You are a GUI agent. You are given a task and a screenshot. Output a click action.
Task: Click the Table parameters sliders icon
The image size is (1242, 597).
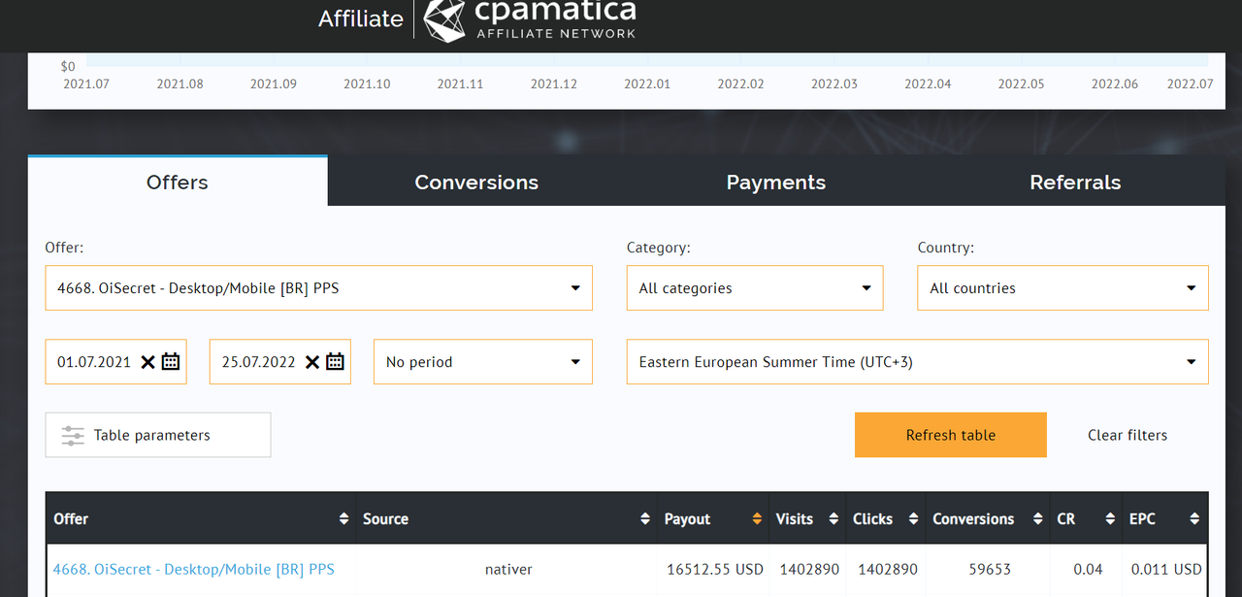pyautogui.click(x=73, y=436)
